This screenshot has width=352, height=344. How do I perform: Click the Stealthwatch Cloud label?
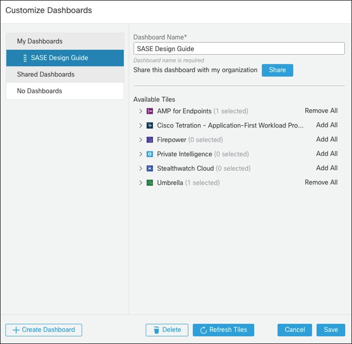pos(185,168)
